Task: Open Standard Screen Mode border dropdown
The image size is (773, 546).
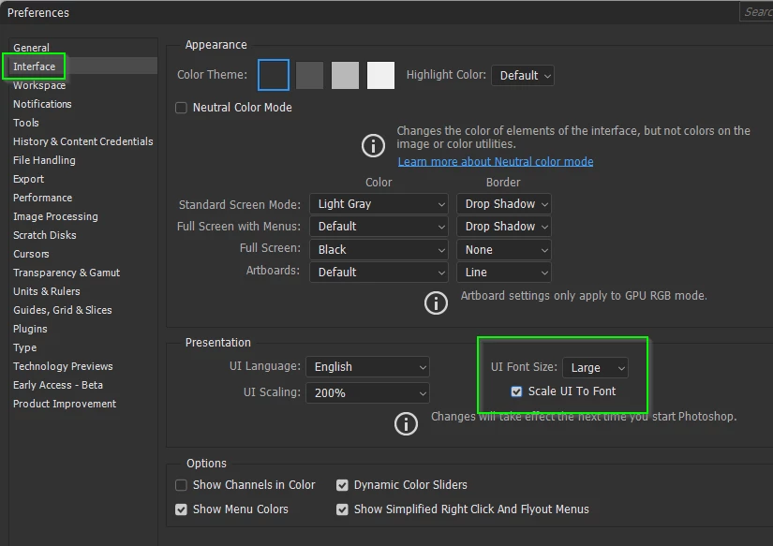Action: (504, 204)
